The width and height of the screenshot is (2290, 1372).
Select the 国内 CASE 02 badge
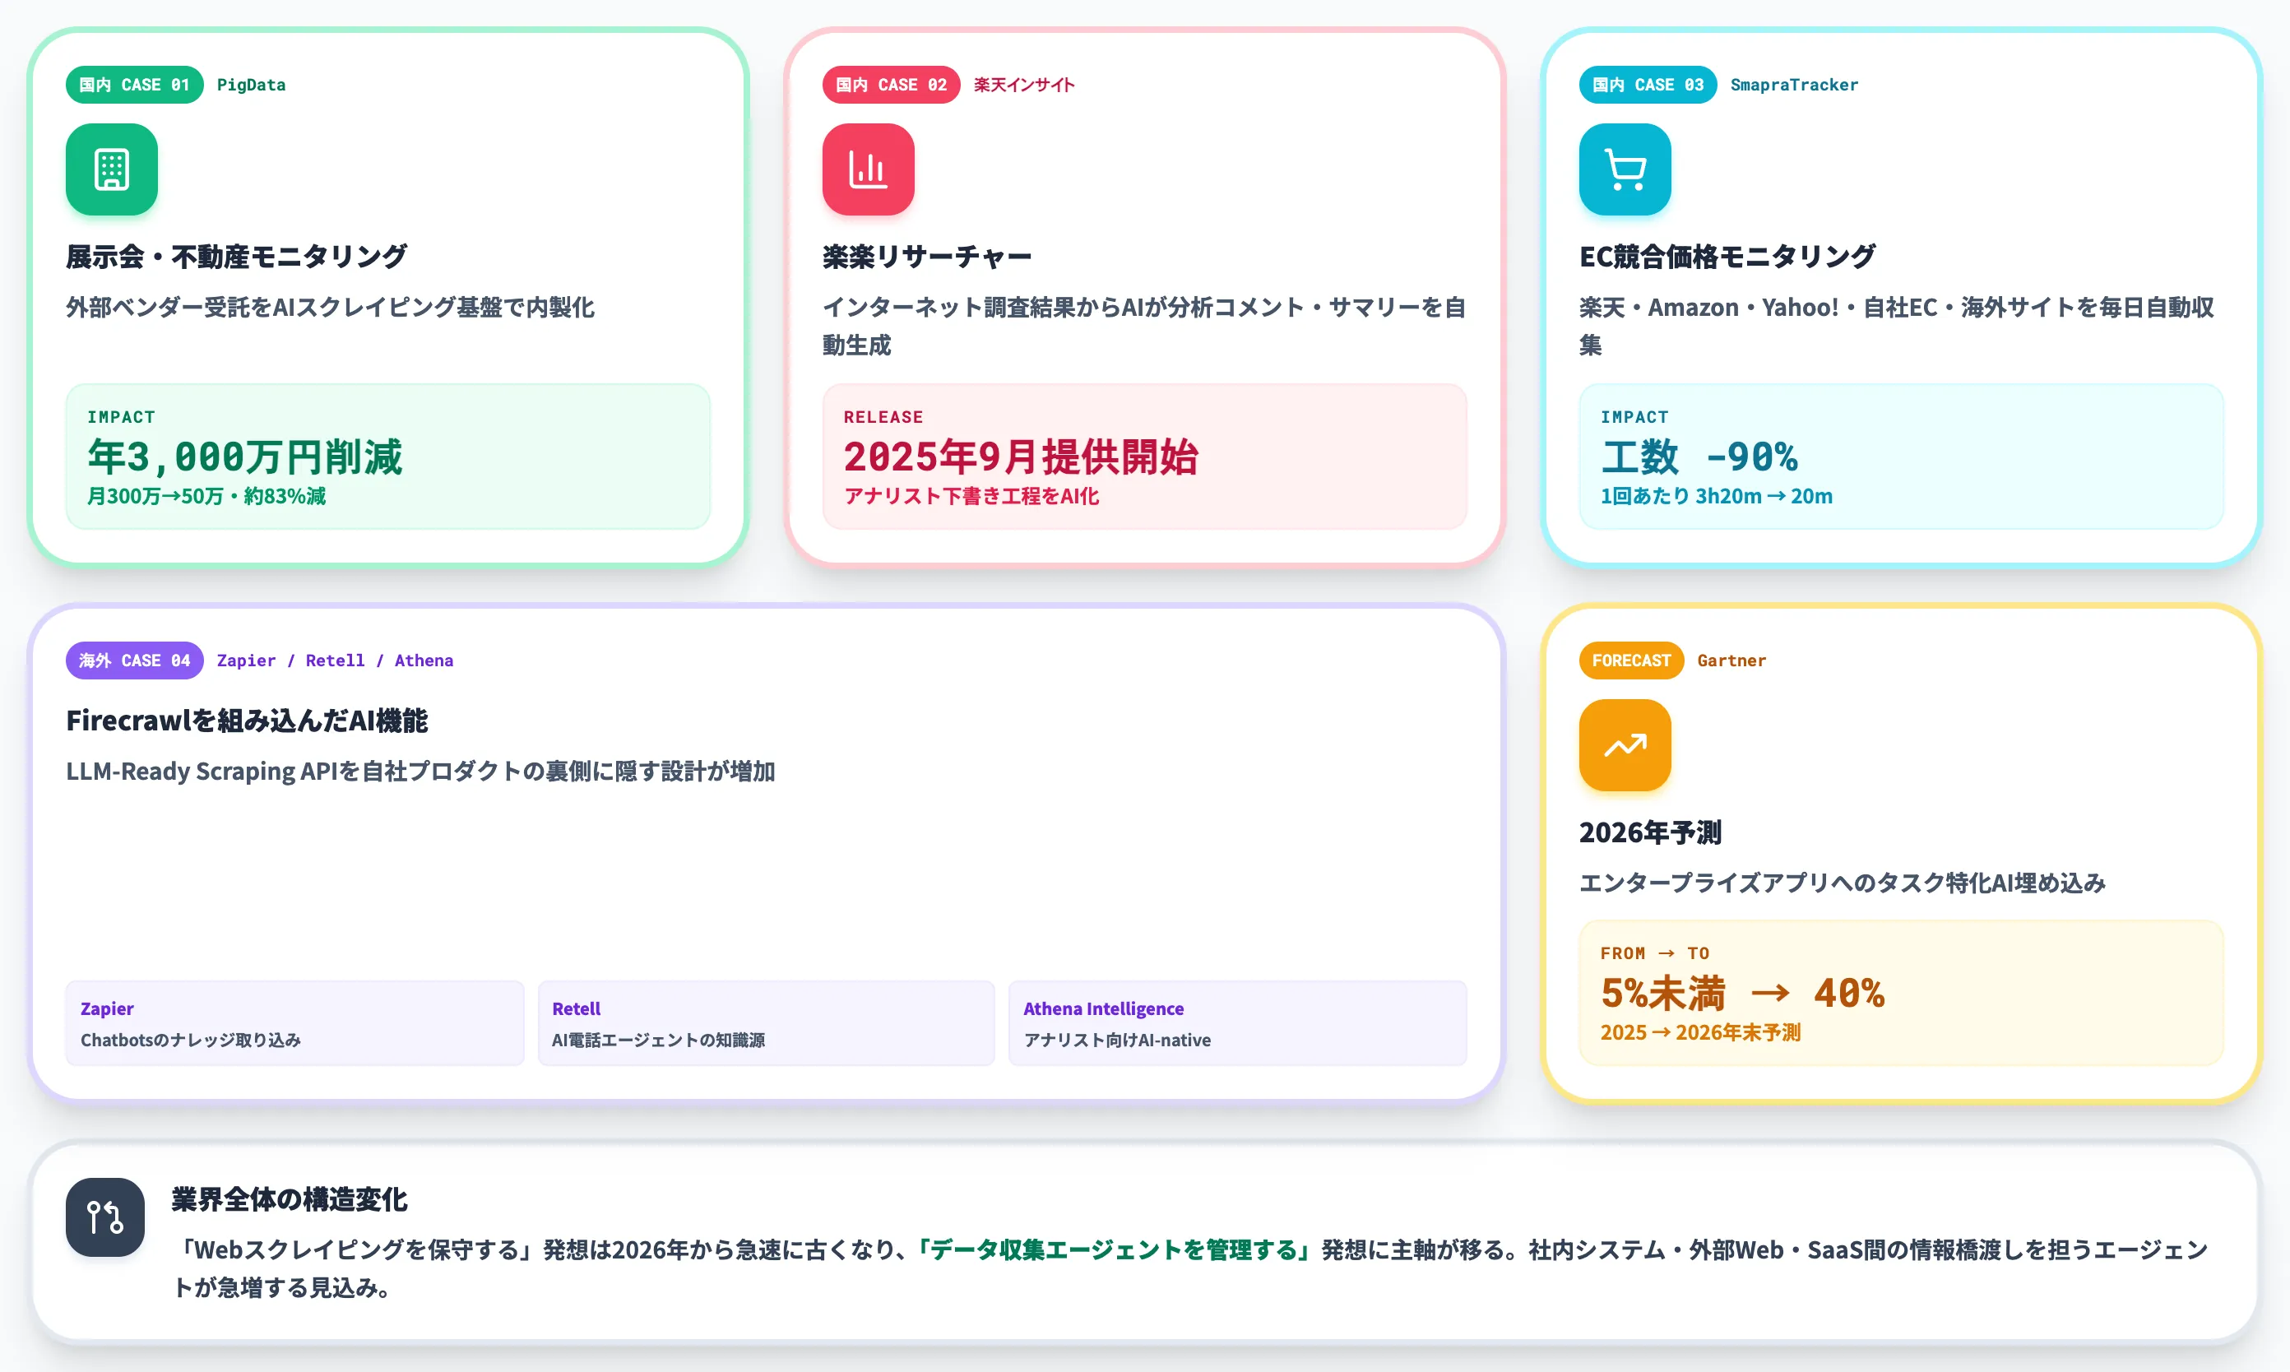pyautogui.click(x=891, y=85)
